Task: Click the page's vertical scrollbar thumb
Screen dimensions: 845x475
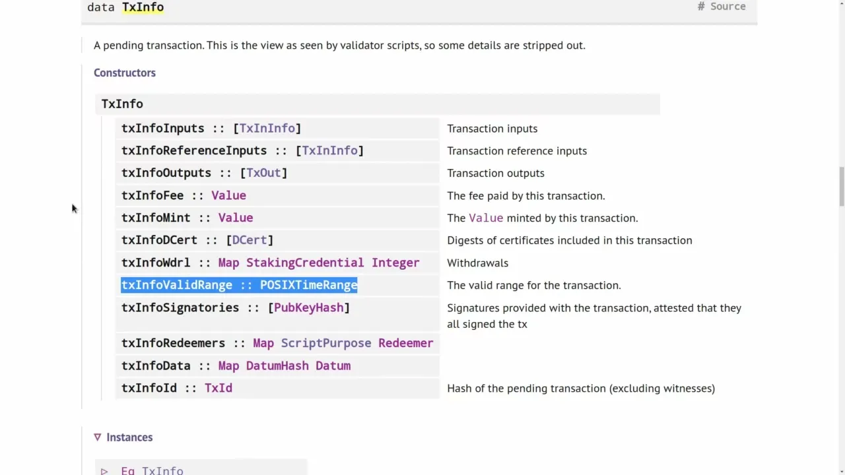Action: click(x=840, y=187)
